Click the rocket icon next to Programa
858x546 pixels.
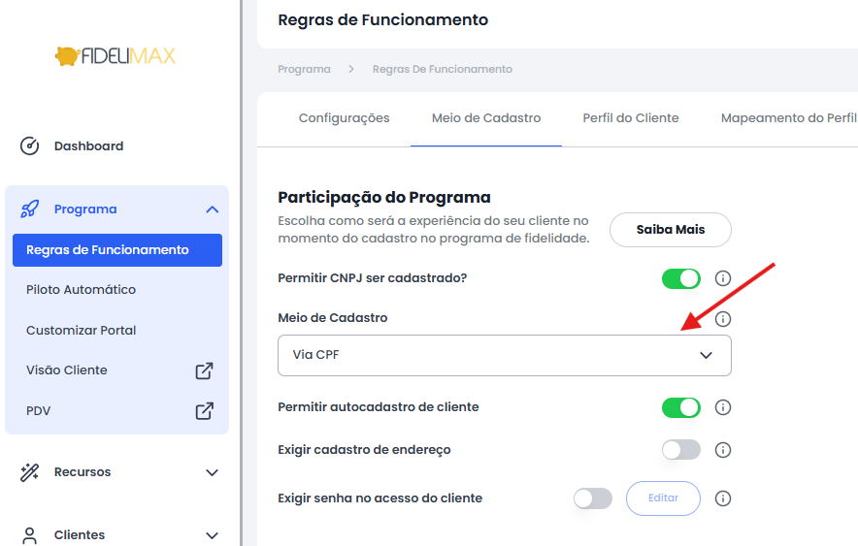[29, 209]
